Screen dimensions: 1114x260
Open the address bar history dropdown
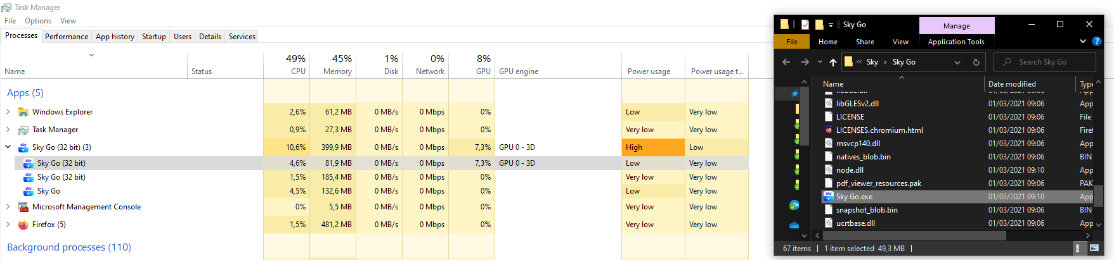point(957,62)
